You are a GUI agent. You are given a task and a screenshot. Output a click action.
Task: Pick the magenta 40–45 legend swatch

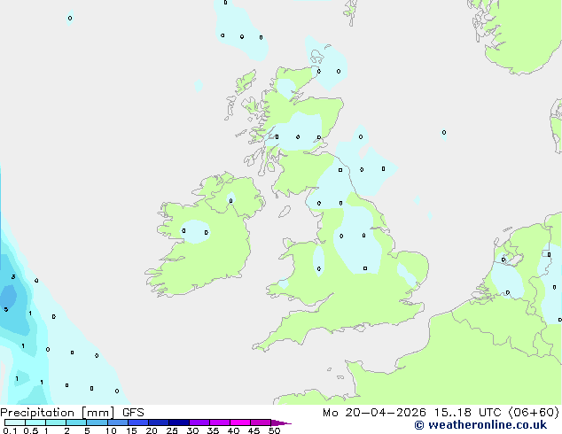[x=240, y=422]
